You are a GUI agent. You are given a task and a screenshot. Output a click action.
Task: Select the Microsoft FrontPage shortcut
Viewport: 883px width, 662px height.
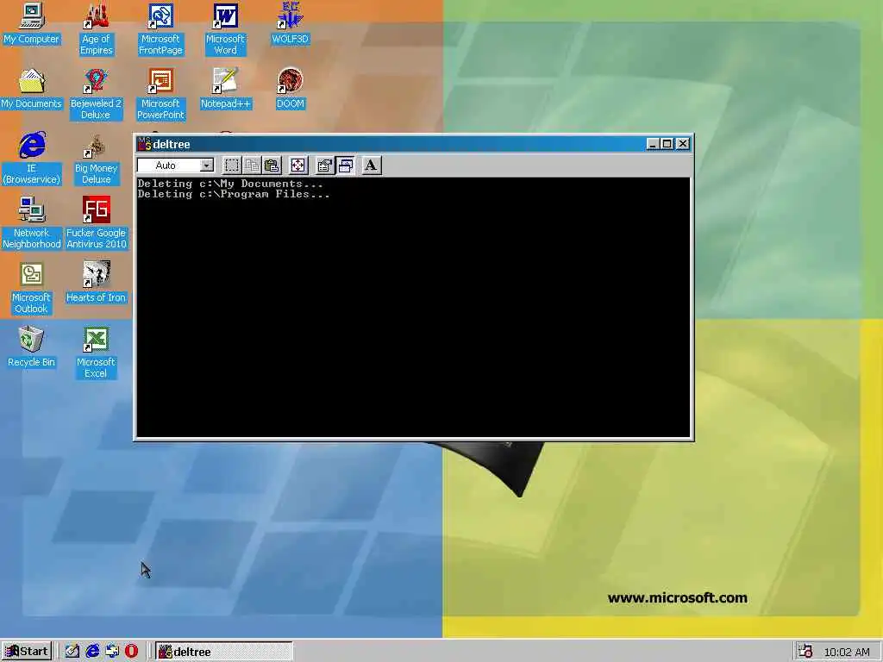pos(160,29)
